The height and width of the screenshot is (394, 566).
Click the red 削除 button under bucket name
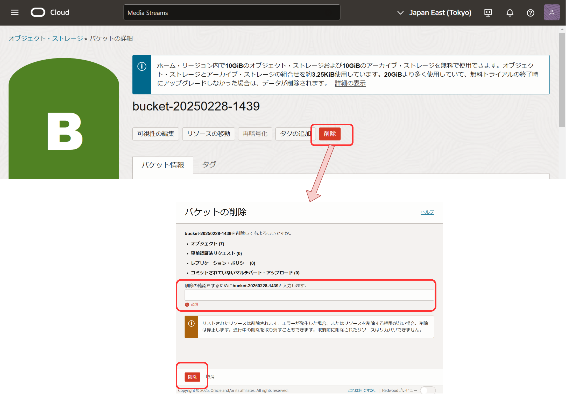coord(330,134)
